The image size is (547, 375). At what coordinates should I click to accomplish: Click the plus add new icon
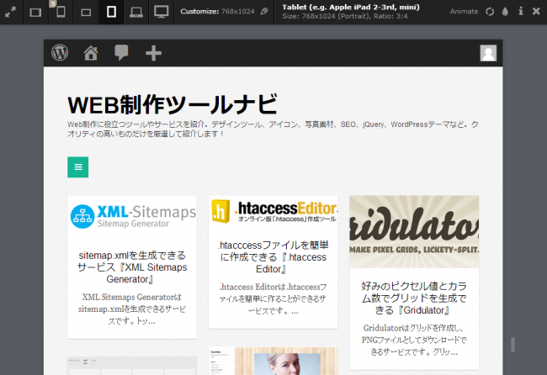coord(153,53)
